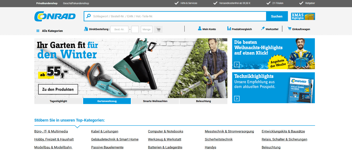Select the Smarte Weihnachten banner tab
Image resolution: width=352 pixels, height=163 pixels.
(x=155, y=101)
